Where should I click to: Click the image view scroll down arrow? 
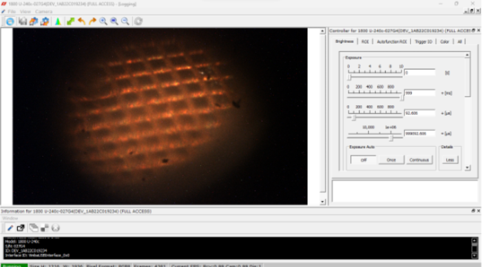tap(322, 202)
